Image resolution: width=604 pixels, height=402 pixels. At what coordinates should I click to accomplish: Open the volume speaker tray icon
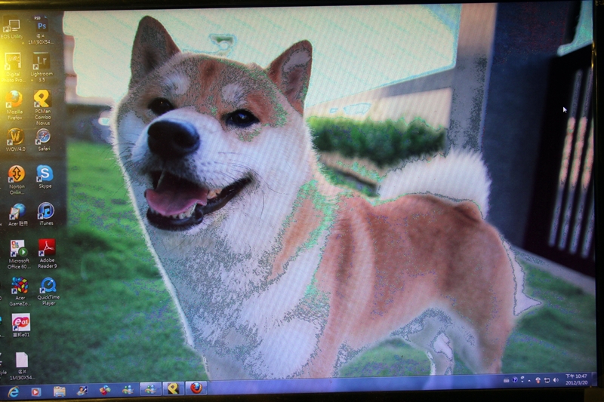click(556, 380)
